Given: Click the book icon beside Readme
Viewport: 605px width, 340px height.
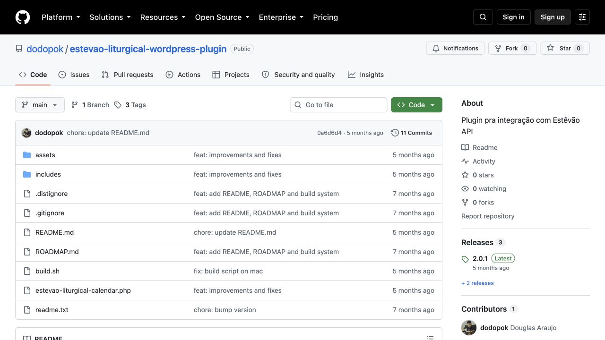Looking at the screenshot, I should click(465, 147).
